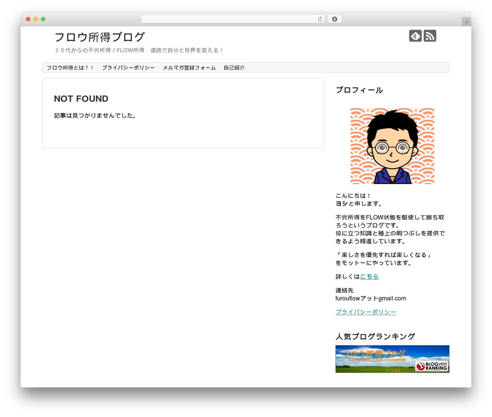Click the site tagline 30代からの不労所得 text
This screenshot has height=417, width=492.
(139, 50)
